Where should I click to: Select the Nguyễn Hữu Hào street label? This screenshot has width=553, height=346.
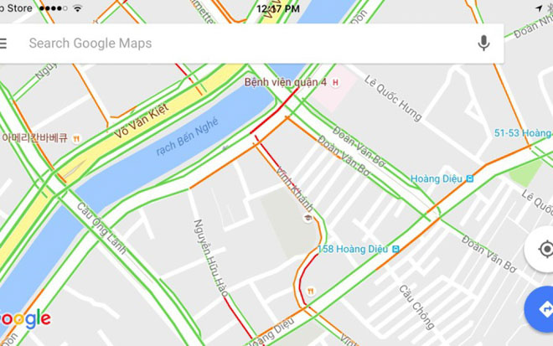pos(211,257)
